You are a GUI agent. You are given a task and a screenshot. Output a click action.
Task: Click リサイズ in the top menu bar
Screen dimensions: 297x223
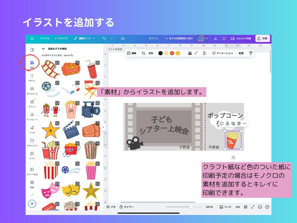62,38
